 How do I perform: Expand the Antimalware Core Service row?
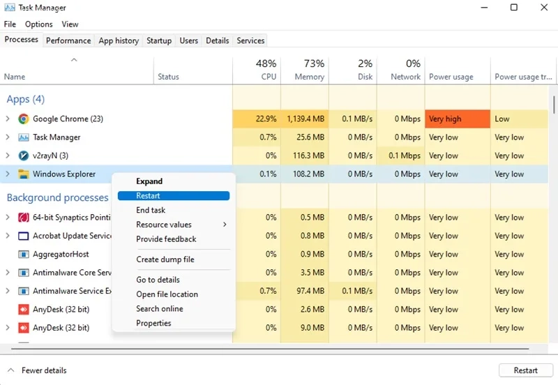tap(8, 273)
